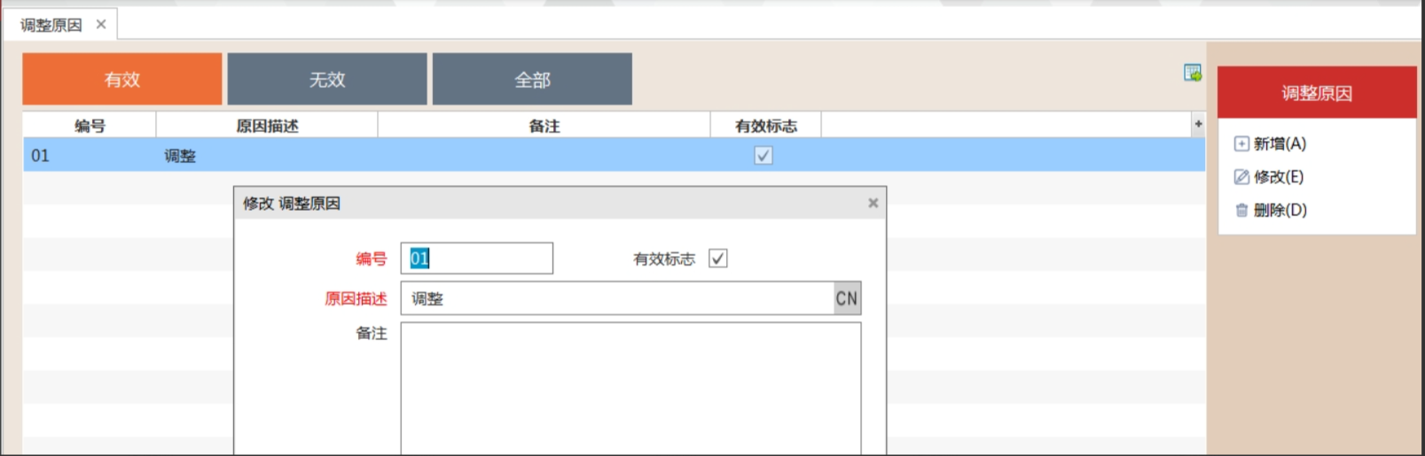
Task: Toggle the 有效标志 checkbox in the dialog
Action: coord(718,259)
